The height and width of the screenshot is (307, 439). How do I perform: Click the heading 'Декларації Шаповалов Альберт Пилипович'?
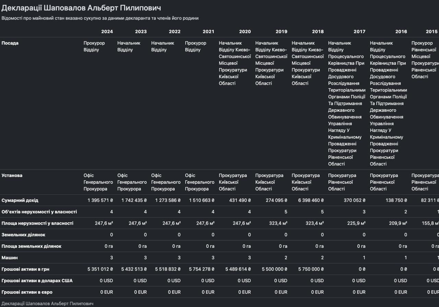[81, 8]
